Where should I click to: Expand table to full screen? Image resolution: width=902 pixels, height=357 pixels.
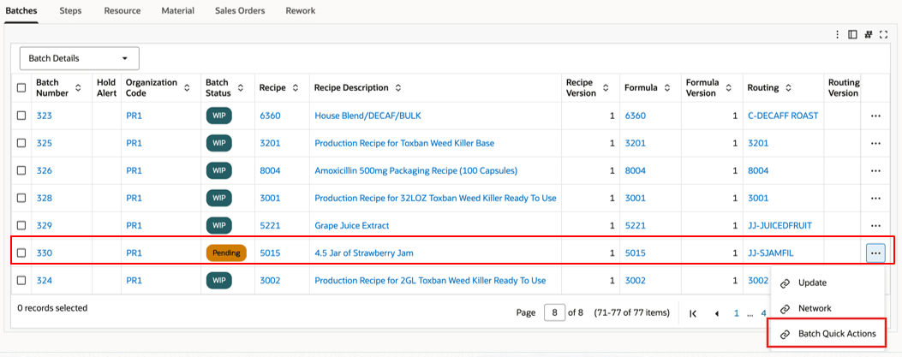(x=884, y=35)
